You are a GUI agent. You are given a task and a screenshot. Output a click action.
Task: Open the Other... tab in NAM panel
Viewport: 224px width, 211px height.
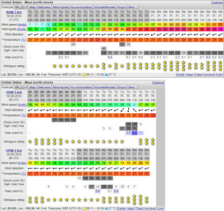click(x=132, y=7)
